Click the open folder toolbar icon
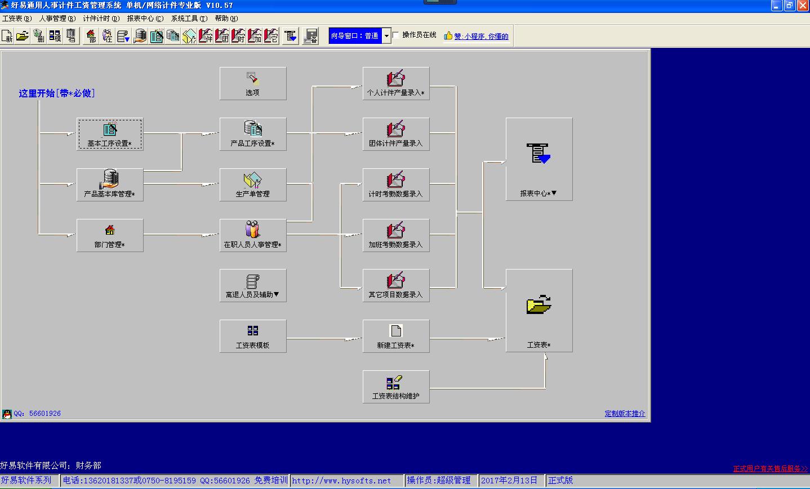 coord(23,37)
